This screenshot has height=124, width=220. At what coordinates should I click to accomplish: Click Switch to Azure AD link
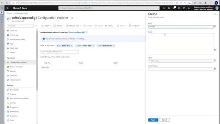[x=77, y=32]
